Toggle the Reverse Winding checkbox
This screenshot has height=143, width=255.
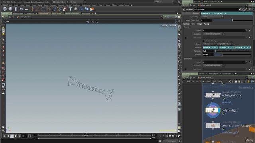pyautogui.click(x=204, y=41)
